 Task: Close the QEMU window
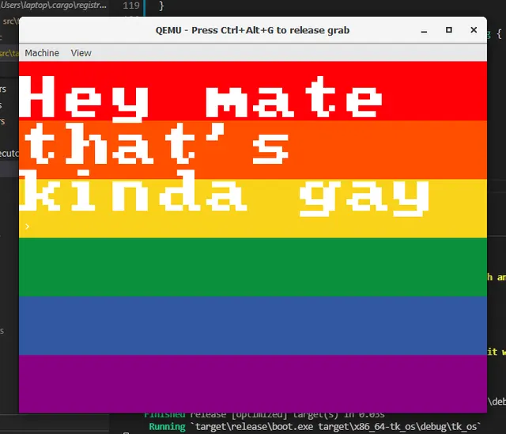[x=474, y=30]
